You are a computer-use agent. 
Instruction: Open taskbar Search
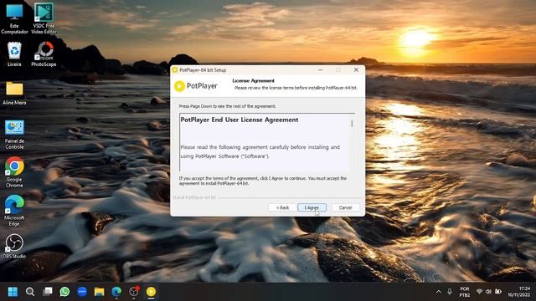point(30,292)
